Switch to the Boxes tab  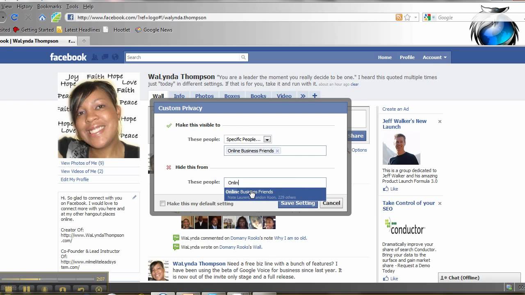[232, 96]
